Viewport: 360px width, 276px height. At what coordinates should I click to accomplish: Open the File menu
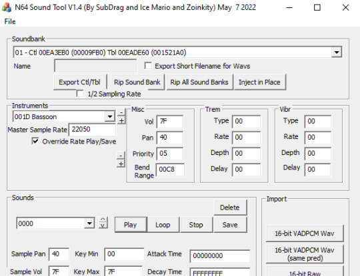pyautogui.click(x=10, y=21)
